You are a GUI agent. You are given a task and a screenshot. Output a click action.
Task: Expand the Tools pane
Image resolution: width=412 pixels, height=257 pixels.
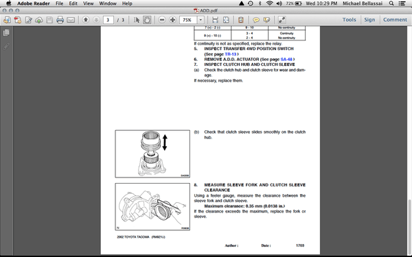coord(350,20)
